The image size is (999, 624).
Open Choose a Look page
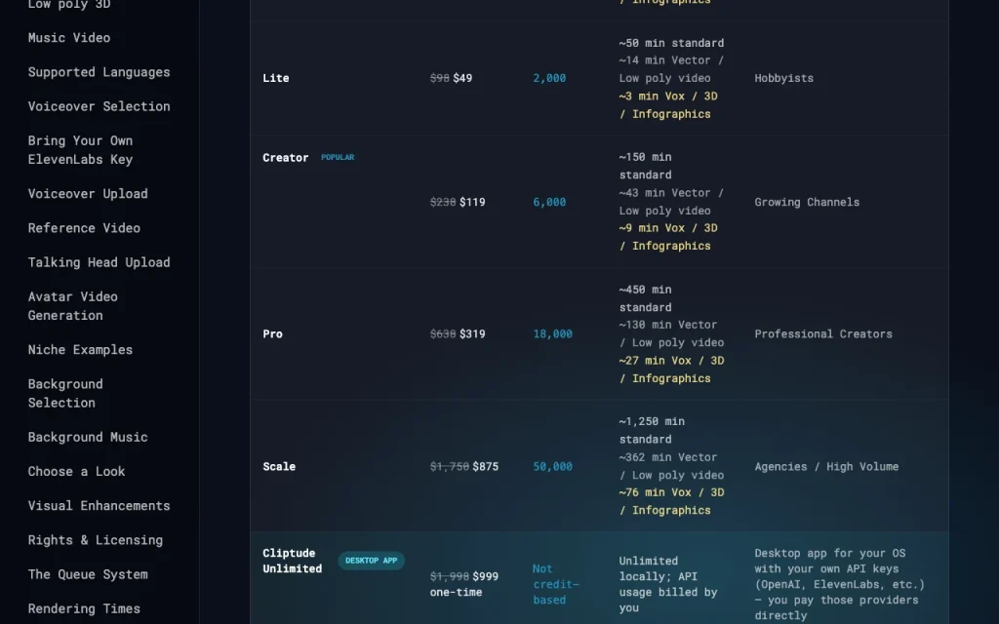[76, 471]
